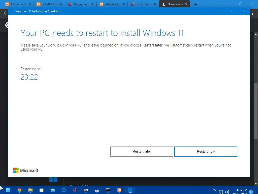Screen dimensions: 258x194
Task: Close the XAMPP browser tab
Action: 61,4
